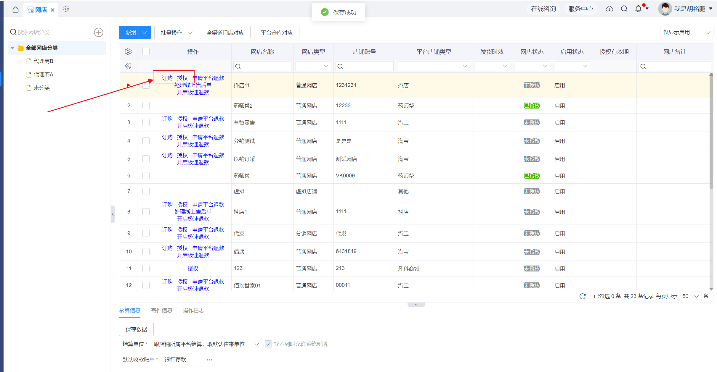Screen dimensions: 717x372
Task: Open 批量操作 dropdown
Action: pyautogui.click(x=175, y=33)
